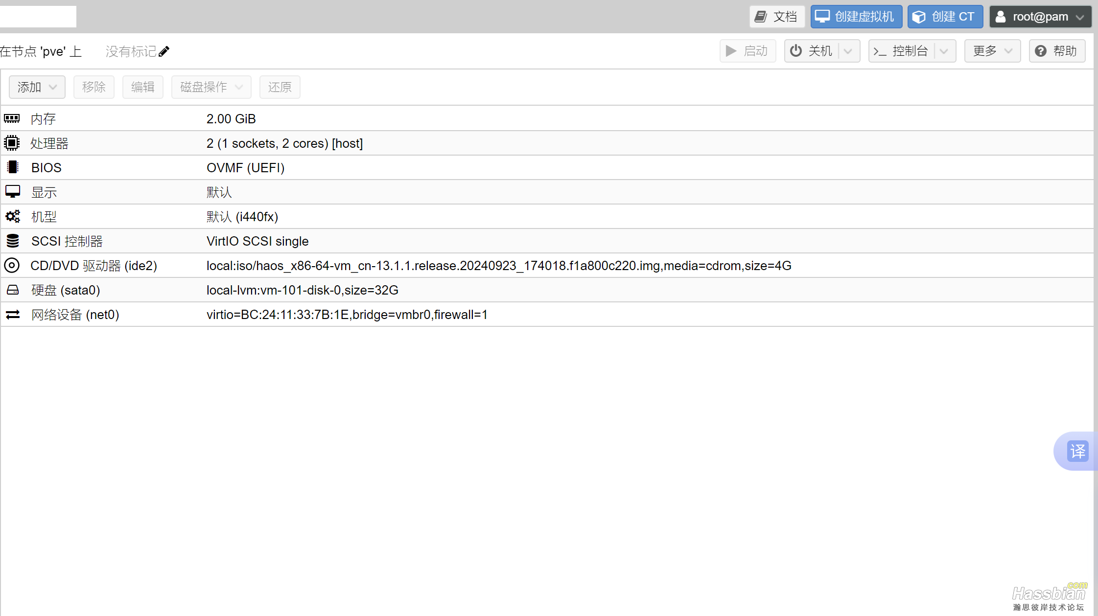Screen dimensions: 1098x616
Task: Click the Shutdown button label
Action: tap(820, 51)
